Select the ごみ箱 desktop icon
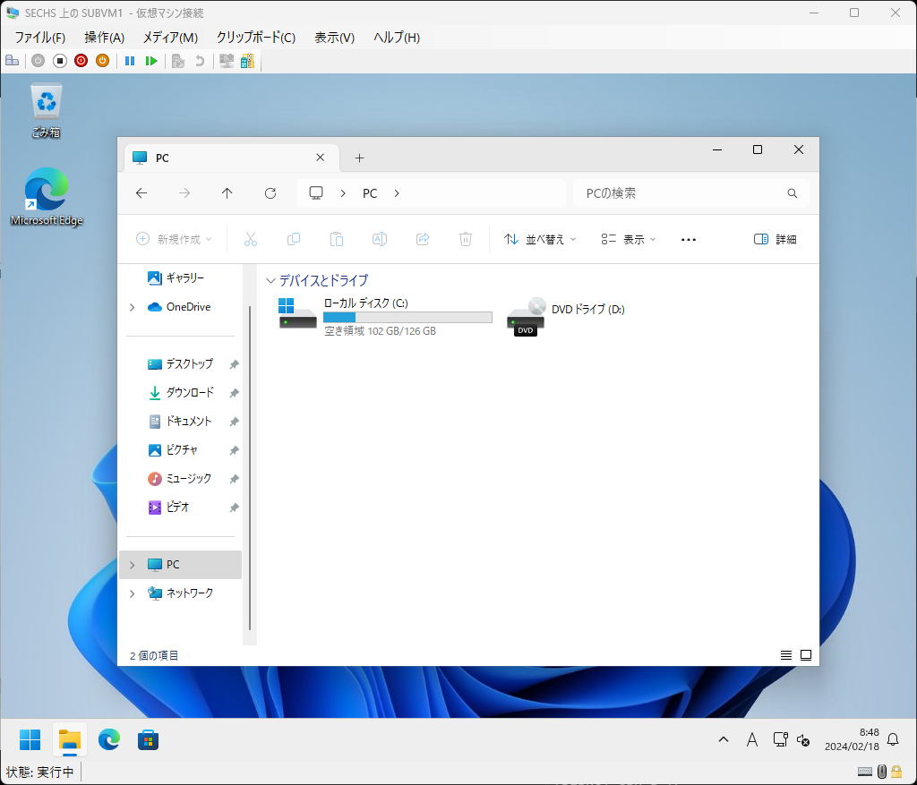917x785 pixels. click(x=47, y=111)
